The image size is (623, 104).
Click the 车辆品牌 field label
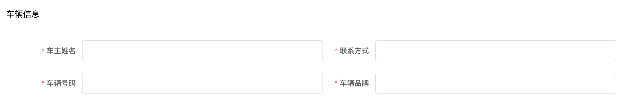coord(354,83)
